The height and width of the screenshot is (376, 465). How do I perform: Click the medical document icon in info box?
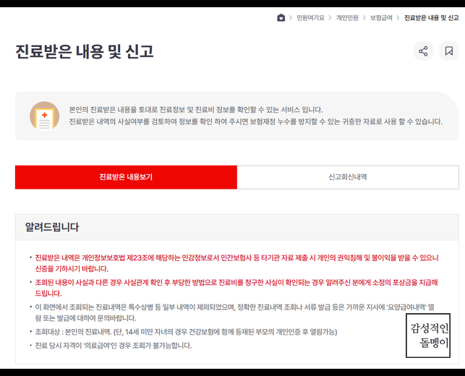coord(45,116)
